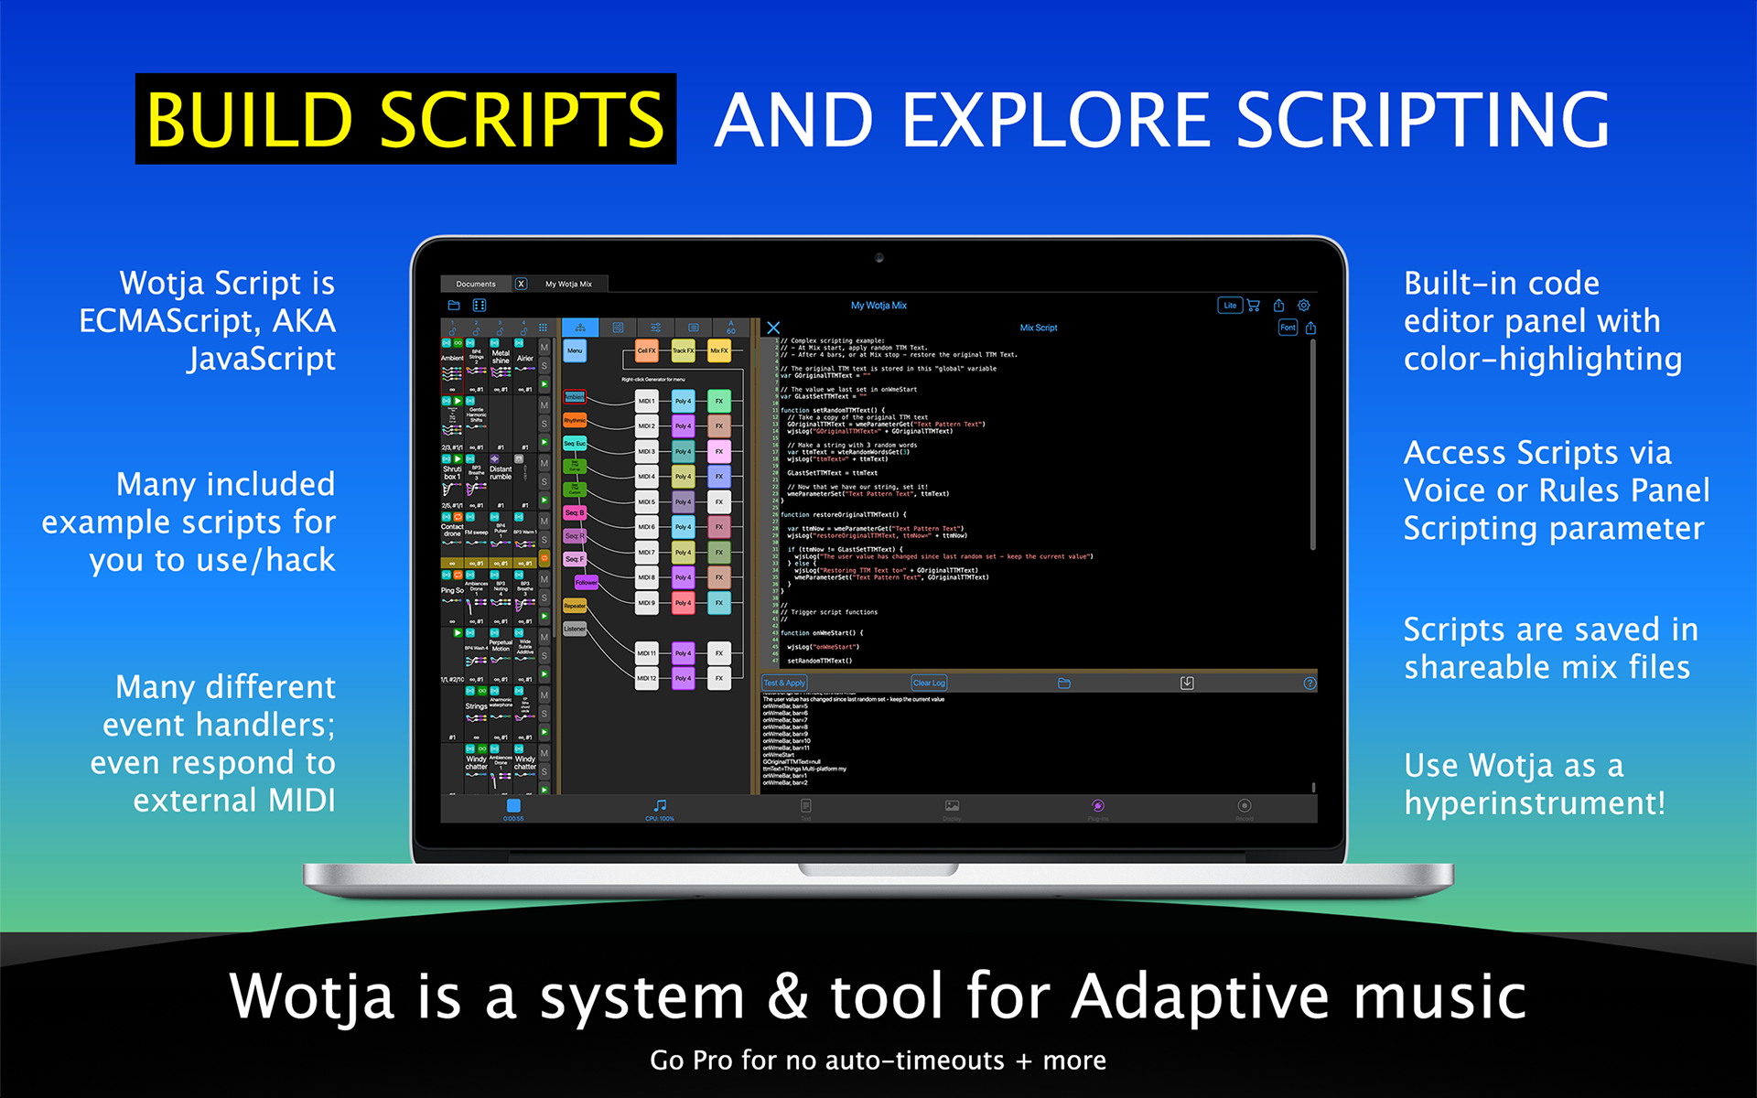This screenshot has width=1757, height=1098.
Task: Open folder icon in script toolbar
Action: click(1063, 683)
